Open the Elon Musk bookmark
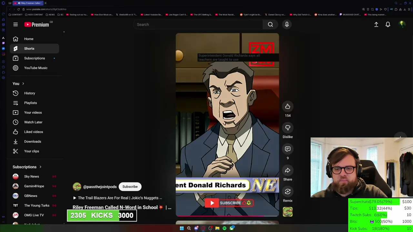 click(x=102, y=15)
